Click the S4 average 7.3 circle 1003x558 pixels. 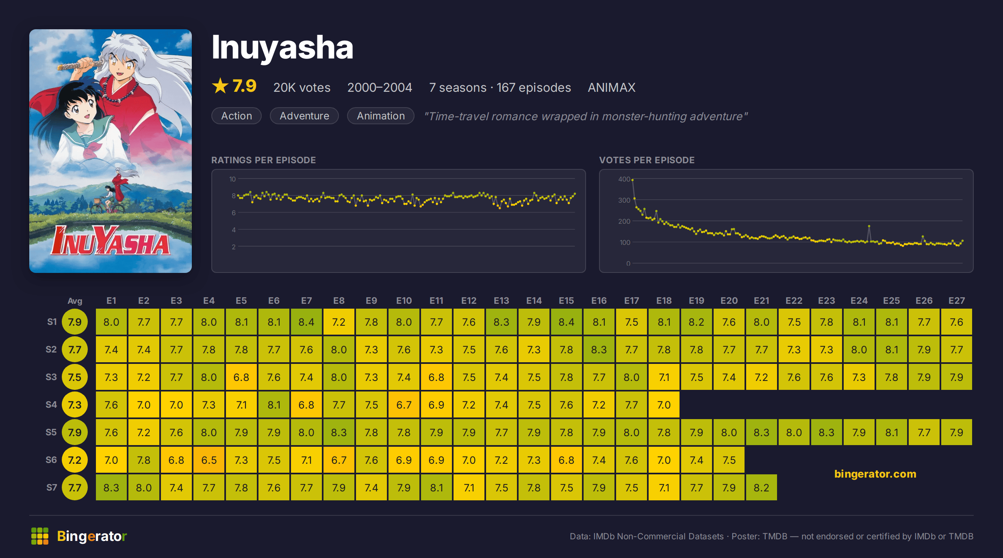[75, 405]
